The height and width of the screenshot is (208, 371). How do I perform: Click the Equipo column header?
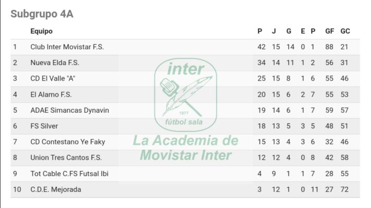click(41, 31)
